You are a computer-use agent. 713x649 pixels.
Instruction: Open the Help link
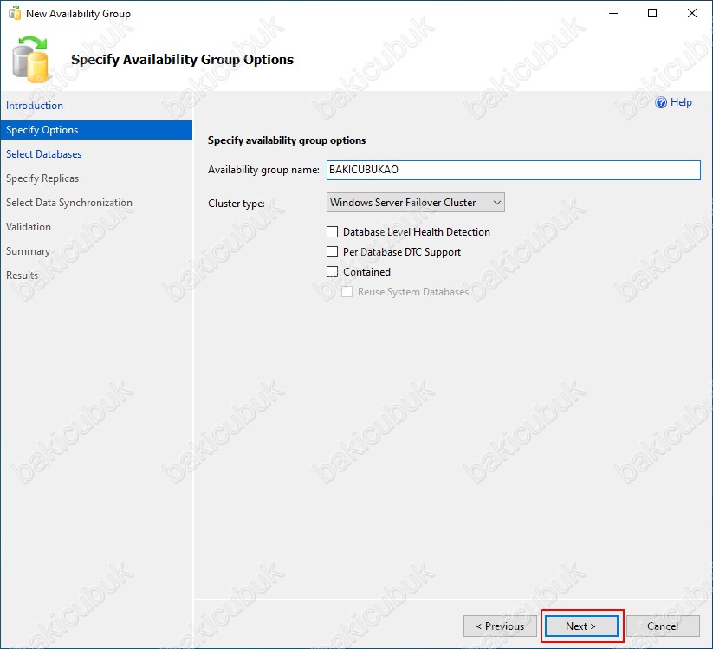(681, 102)
